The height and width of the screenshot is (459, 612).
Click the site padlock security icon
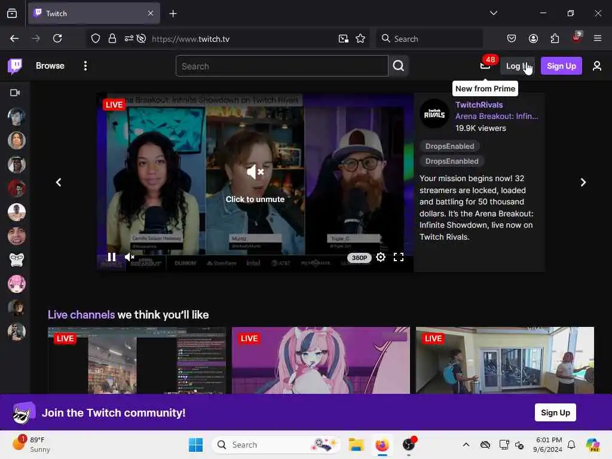[x=112, y=38]
